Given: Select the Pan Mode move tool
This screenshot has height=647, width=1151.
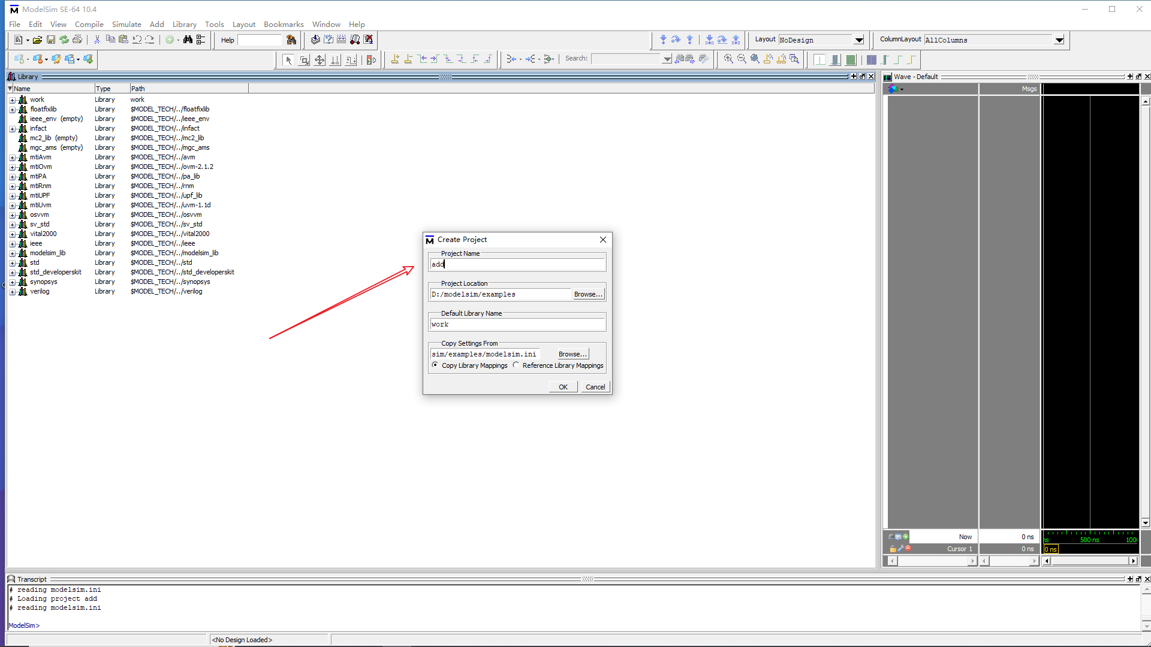Looking at the screenshot, I should (320, 60).
